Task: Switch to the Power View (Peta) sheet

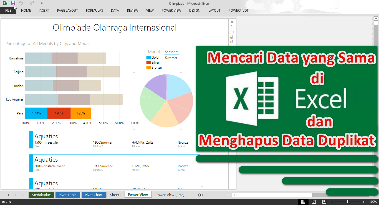Action: point(170,195)
